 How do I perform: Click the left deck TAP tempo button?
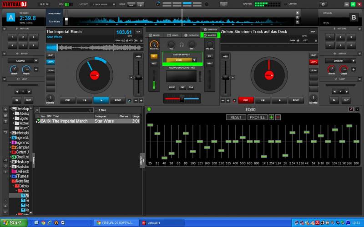(x=138, y=32)
